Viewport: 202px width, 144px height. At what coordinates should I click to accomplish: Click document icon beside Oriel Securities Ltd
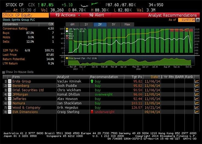[x=9, y=90]
